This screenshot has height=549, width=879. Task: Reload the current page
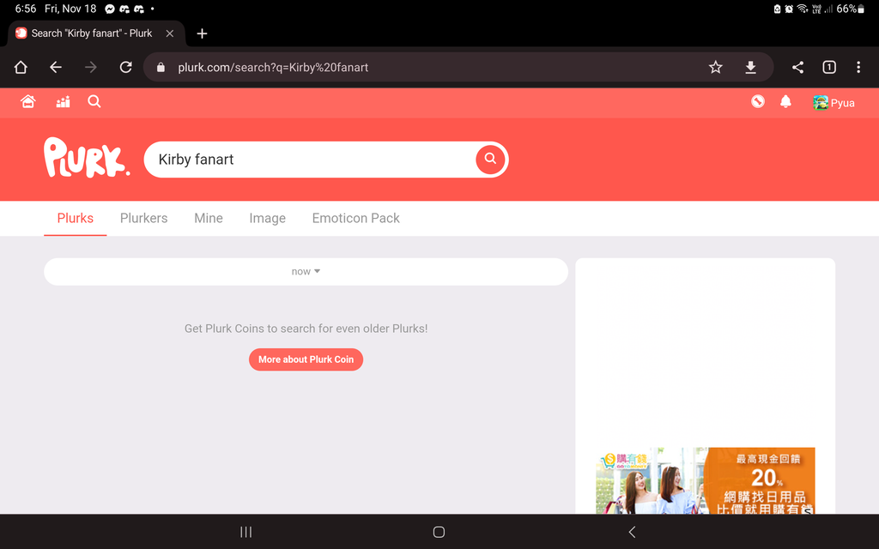click(125, 67)
